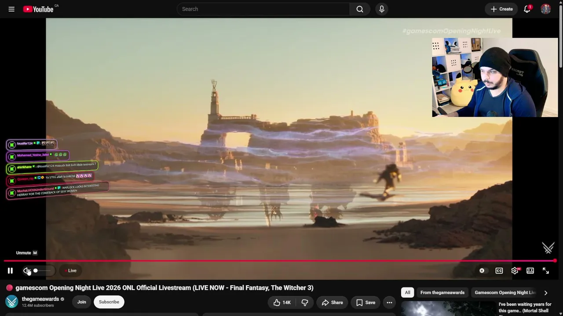Subscribe to thegameawards
This screenshot has width=563, height=316.
coord(109,302)
